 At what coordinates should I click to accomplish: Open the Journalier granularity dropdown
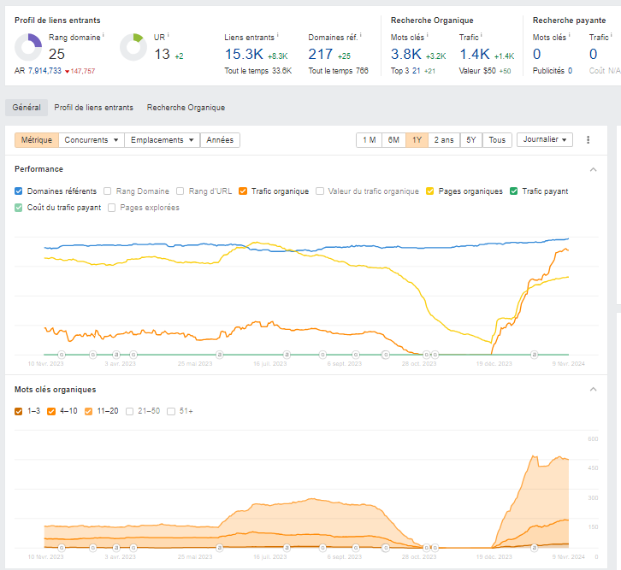pos(545,139)
